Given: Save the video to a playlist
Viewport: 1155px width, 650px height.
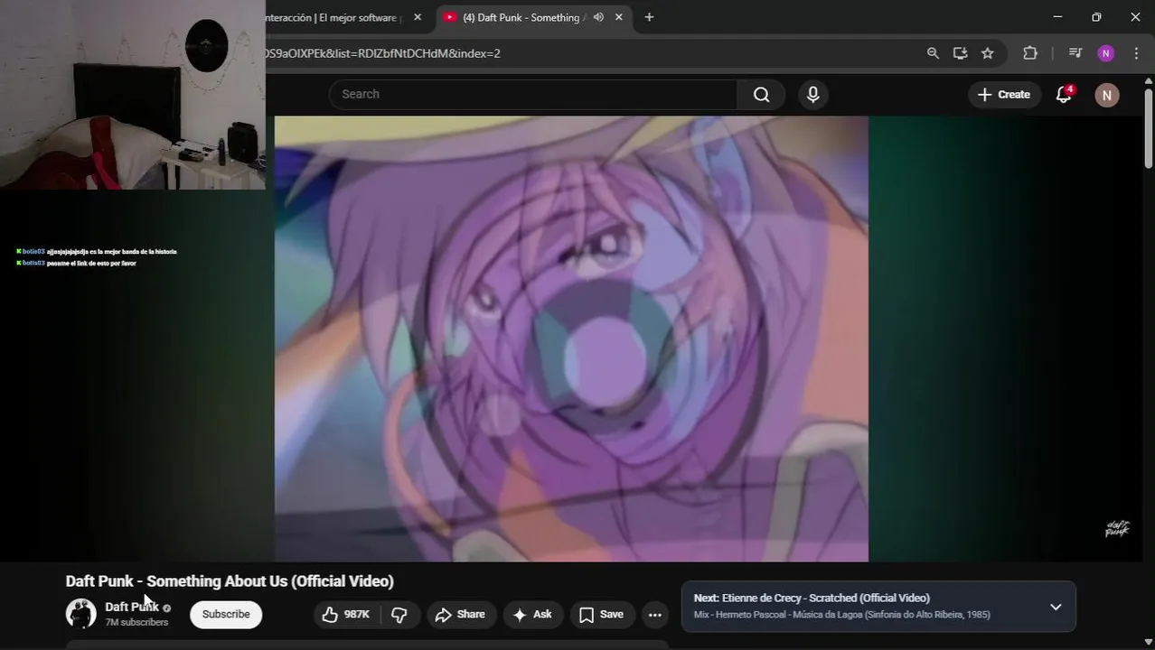Looking at the screenshot, I should 602,615.
